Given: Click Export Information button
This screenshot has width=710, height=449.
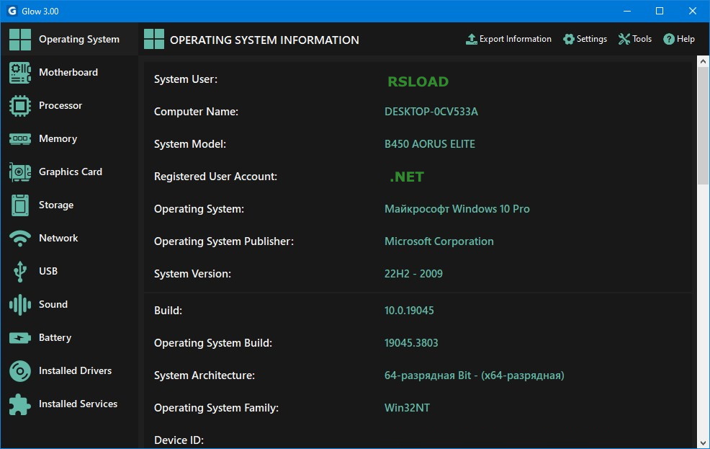Looking at the screenshot, I should click(x=508, y=39).
